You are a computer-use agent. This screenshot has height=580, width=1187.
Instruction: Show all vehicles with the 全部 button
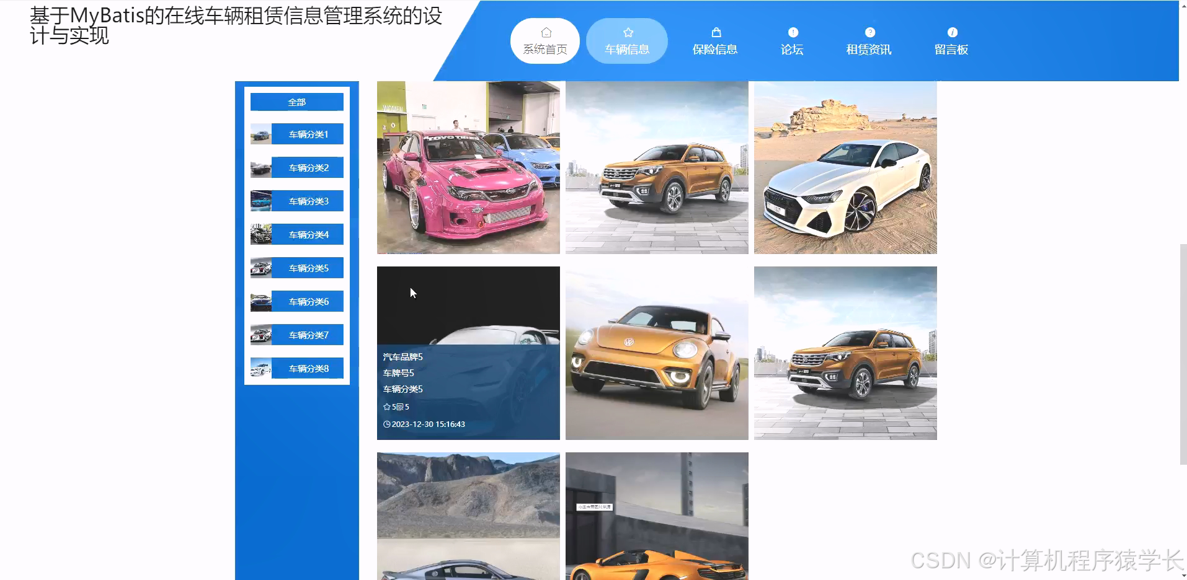click(297, 102)
